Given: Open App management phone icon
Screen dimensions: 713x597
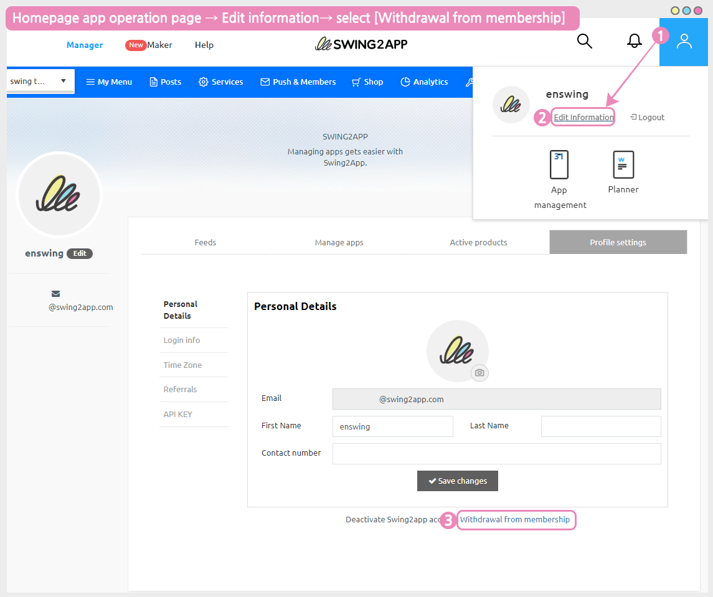Looking at the screenshot, I should [559, 165].
